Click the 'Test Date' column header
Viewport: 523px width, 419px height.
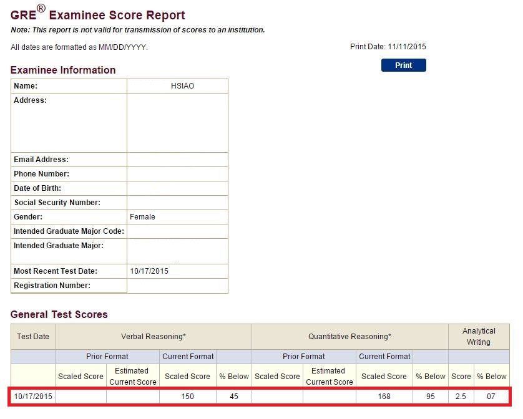click(x=33, y=336)
